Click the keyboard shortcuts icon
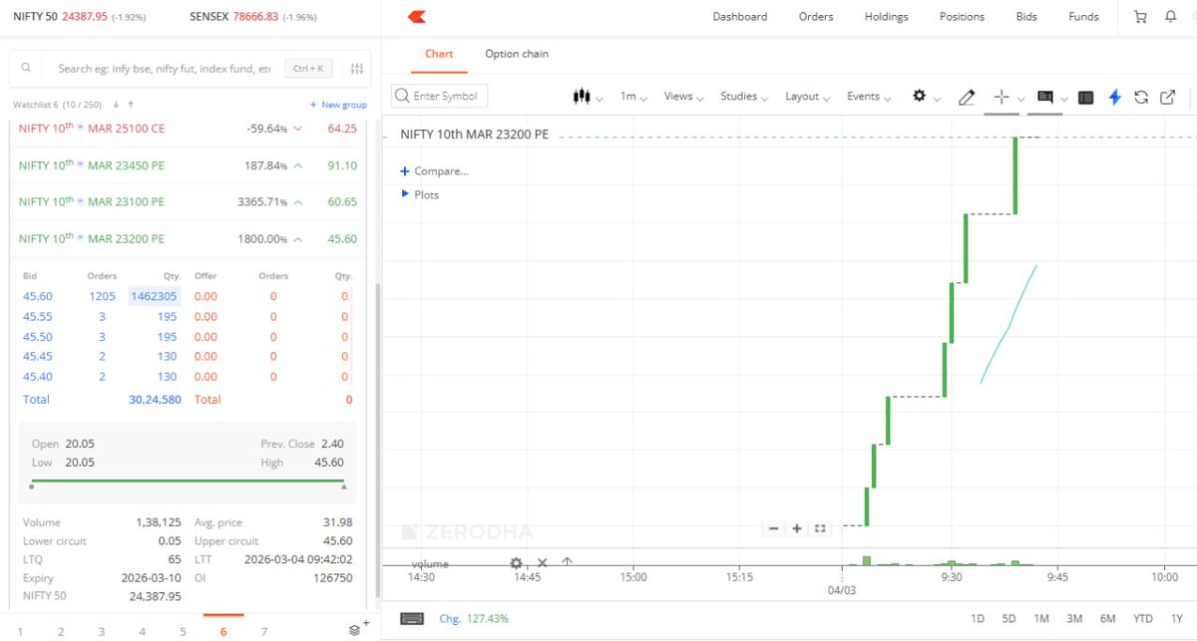 click(x=410, y=619)
